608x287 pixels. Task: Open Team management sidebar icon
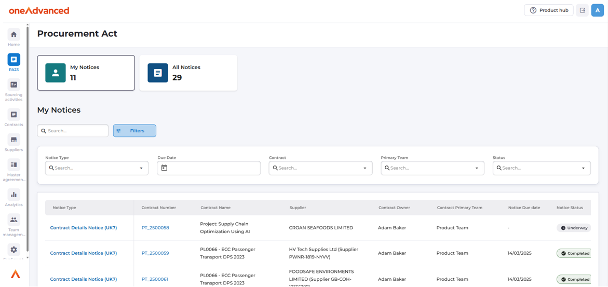coord(13,220)
